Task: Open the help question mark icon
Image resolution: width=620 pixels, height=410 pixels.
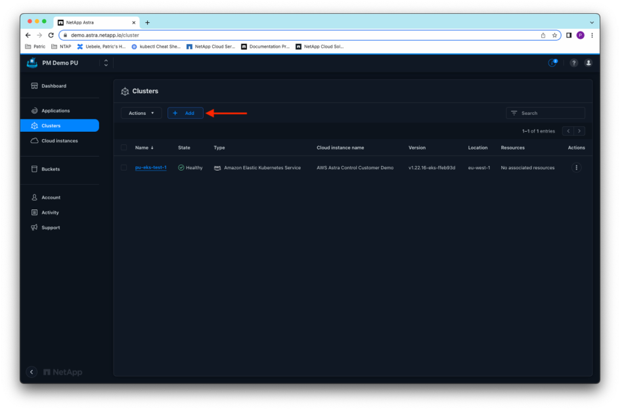Action: [x=573, y=63]
